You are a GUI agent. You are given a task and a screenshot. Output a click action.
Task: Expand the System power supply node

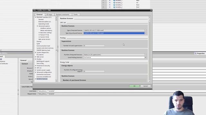(35, 70)
